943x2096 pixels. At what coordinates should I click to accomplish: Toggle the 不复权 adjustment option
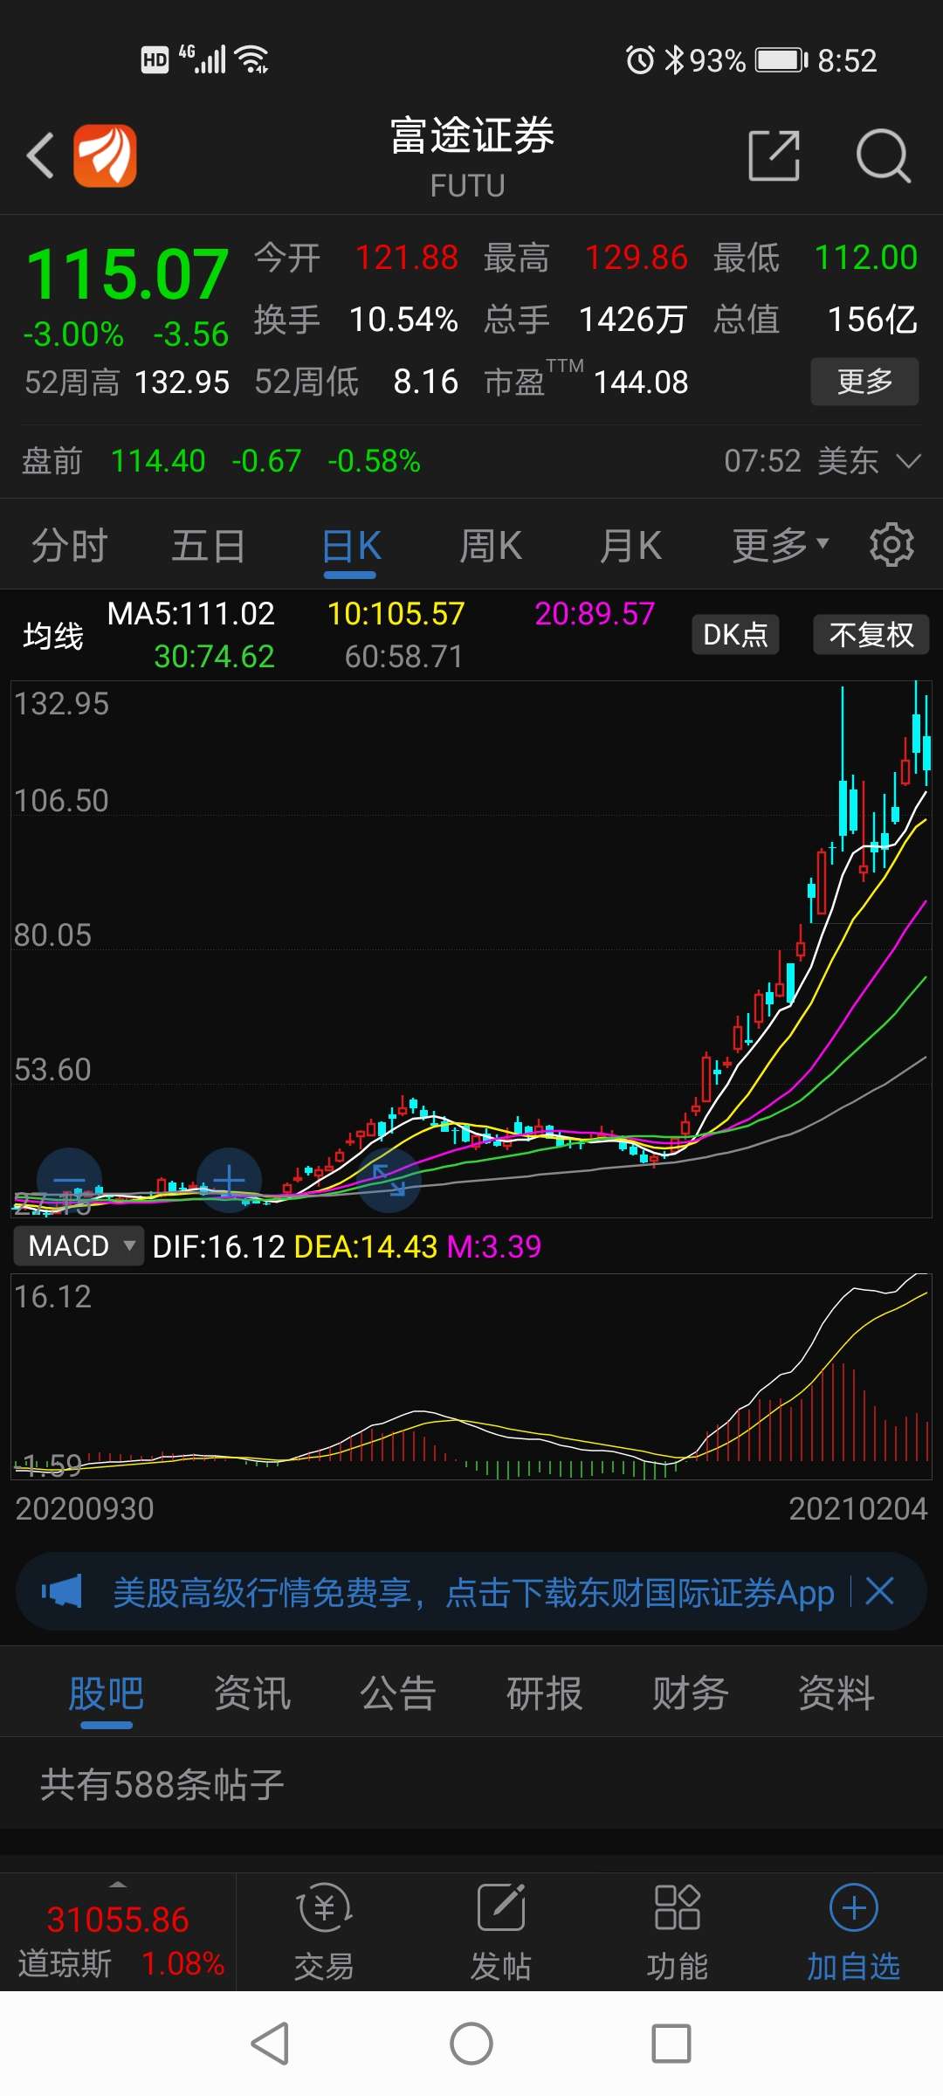tap(871, 634)
